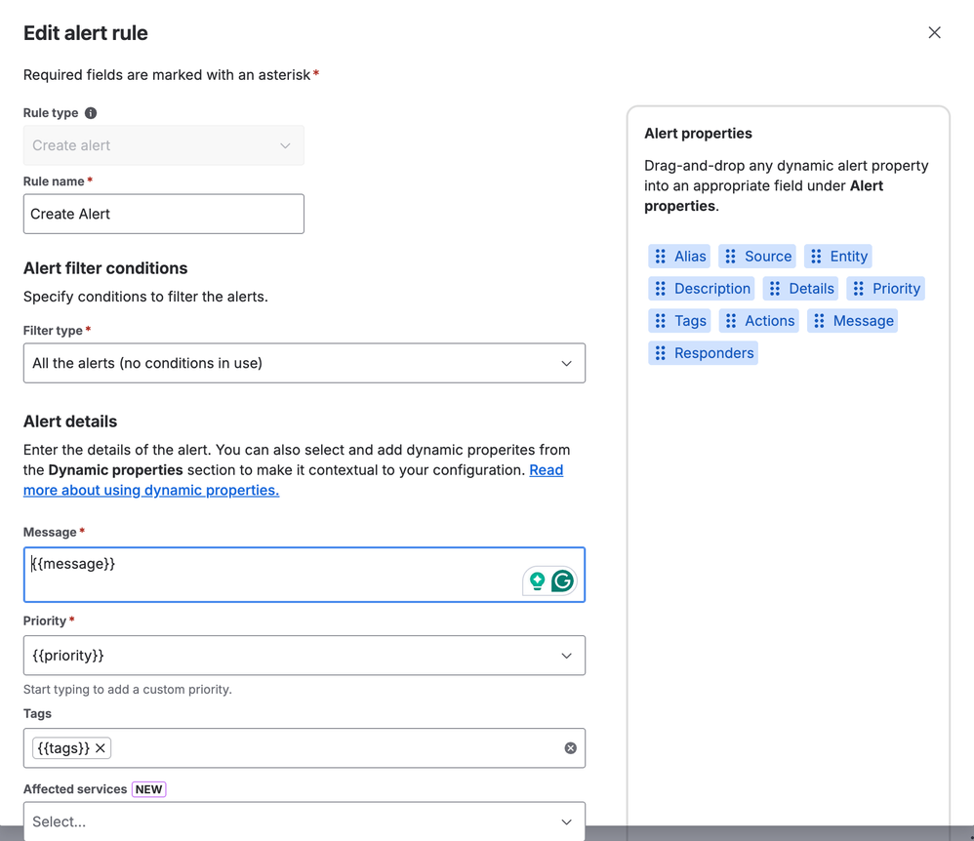Close the Edit alert rule dialog
974x841 pixels.
pyautogui.click(x=934, y=32)
